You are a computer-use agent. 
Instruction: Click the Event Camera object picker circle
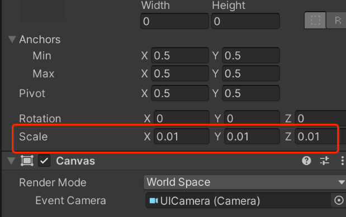point(339,200)
